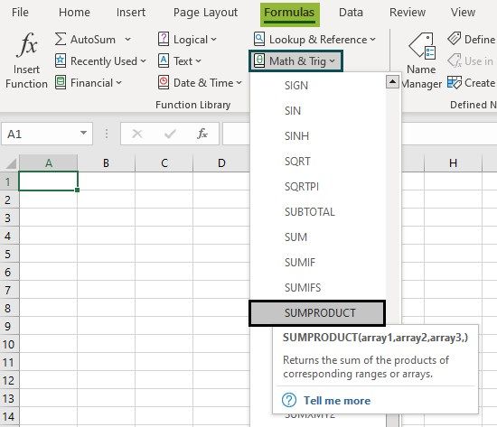Switch to the Insert tab
497x427 pixels.
[131, 13]
